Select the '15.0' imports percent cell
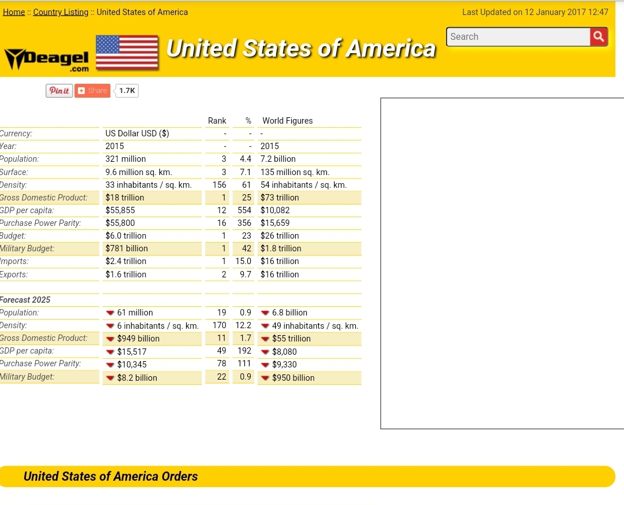624x505 pixels. (243, 261)
